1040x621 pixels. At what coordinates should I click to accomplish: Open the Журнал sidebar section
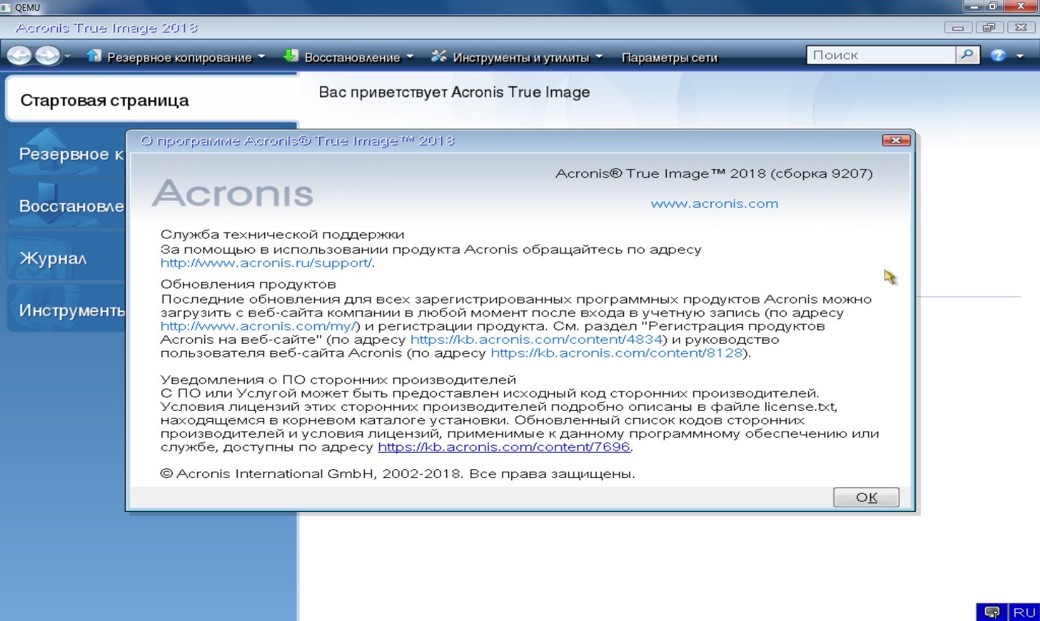click(x=66, y=258)
